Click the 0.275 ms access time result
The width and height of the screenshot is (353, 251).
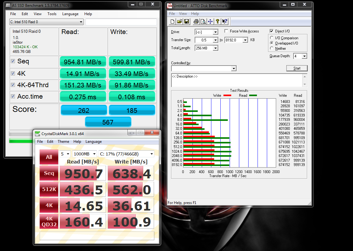coord(83,97)
